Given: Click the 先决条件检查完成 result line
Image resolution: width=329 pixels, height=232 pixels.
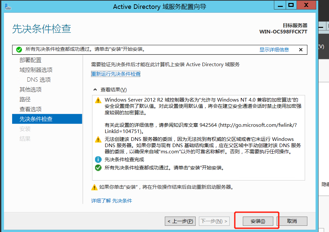Looking at the screenshot, I should pos(124,160).
